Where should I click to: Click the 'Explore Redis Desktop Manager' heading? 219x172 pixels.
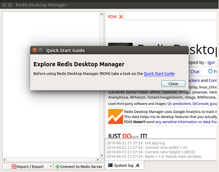click(79, 64)
